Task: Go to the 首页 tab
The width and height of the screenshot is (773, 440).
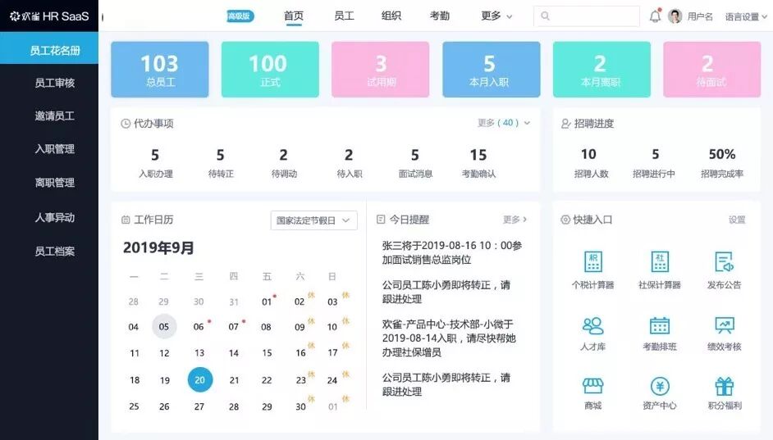Action: click(293, 16)
